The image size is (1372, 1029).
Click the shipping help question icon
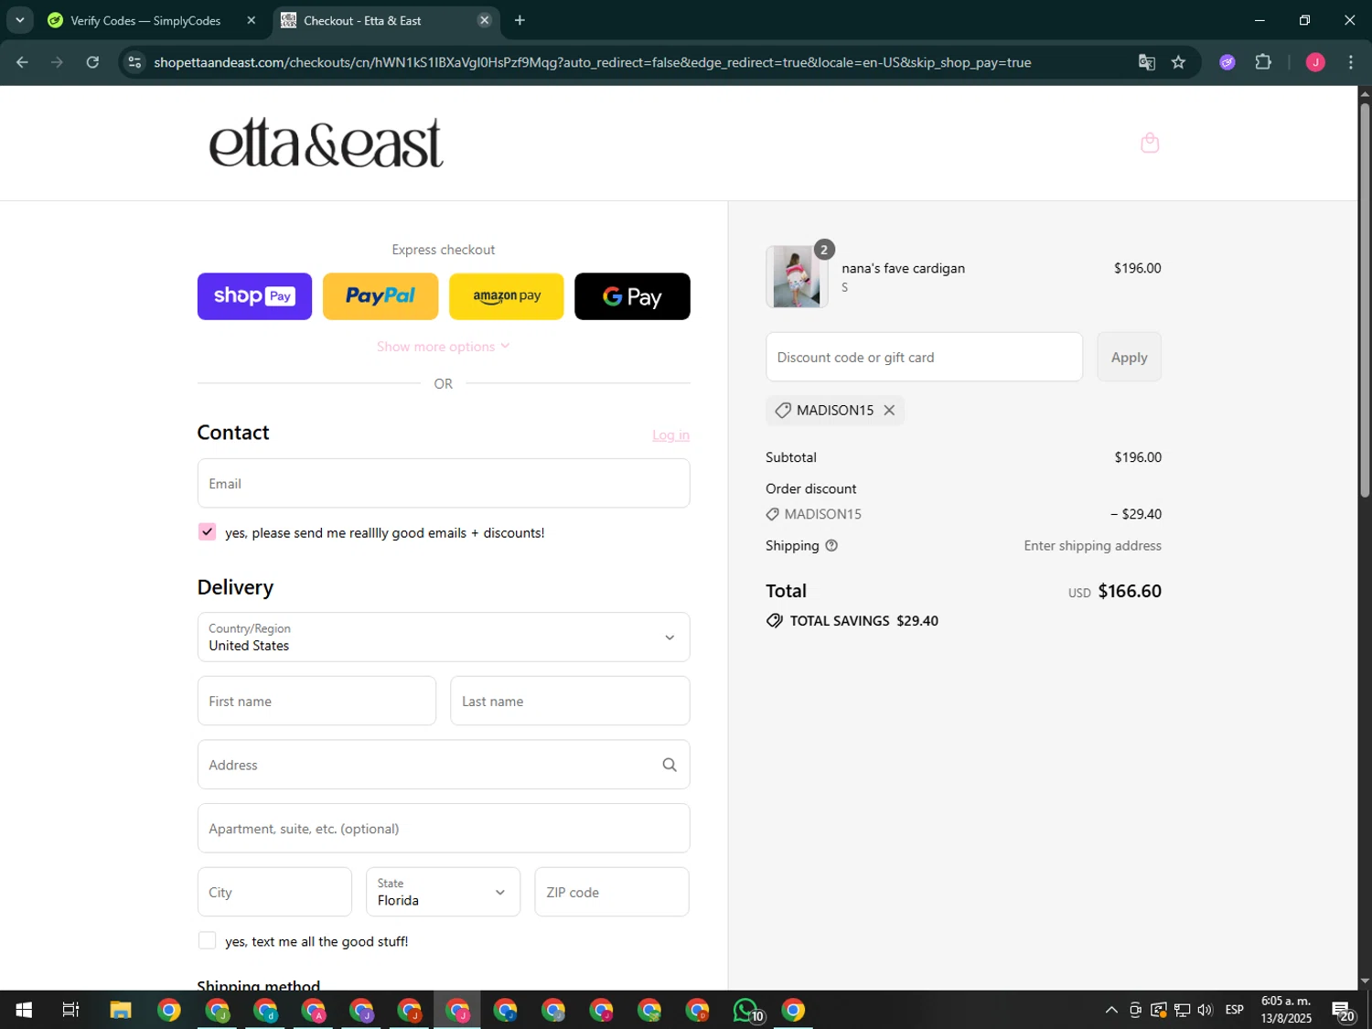pos(831,546)
